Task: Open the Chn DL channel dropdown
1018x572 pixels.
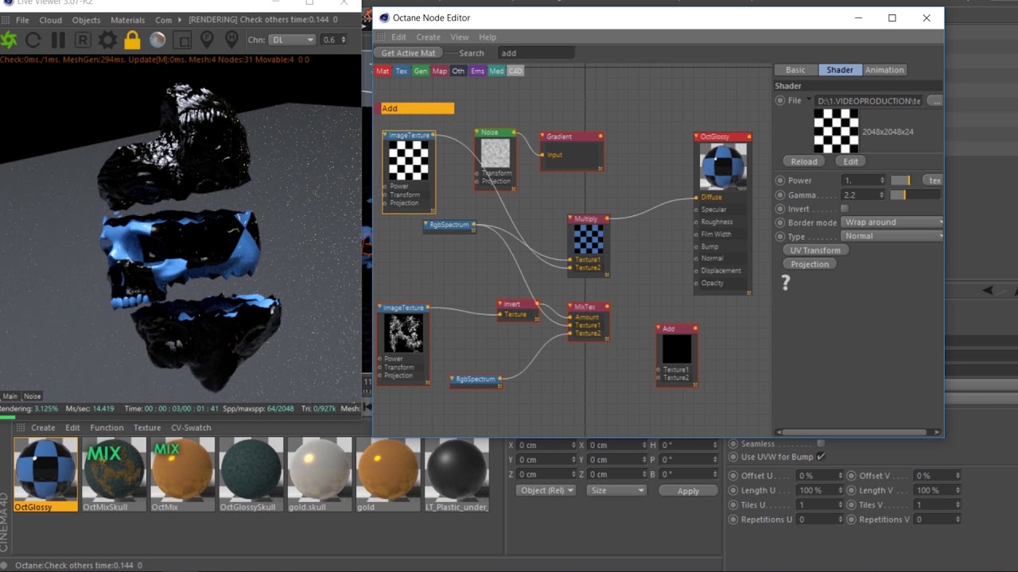Action: pyautogui.click(x=292, y=40)
